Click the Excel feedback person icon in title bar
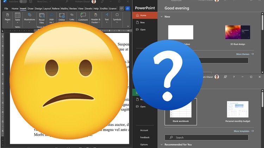This screenshot has width=264, height=148. tap(225, 77)
